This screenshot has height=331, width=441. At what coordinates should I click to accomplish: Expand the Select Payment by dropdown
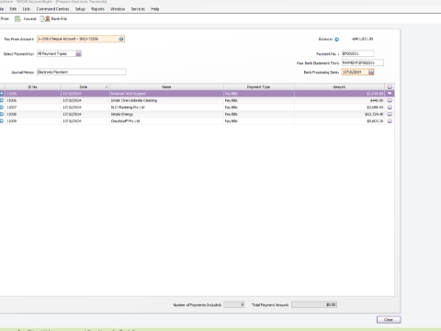[78, 54]
